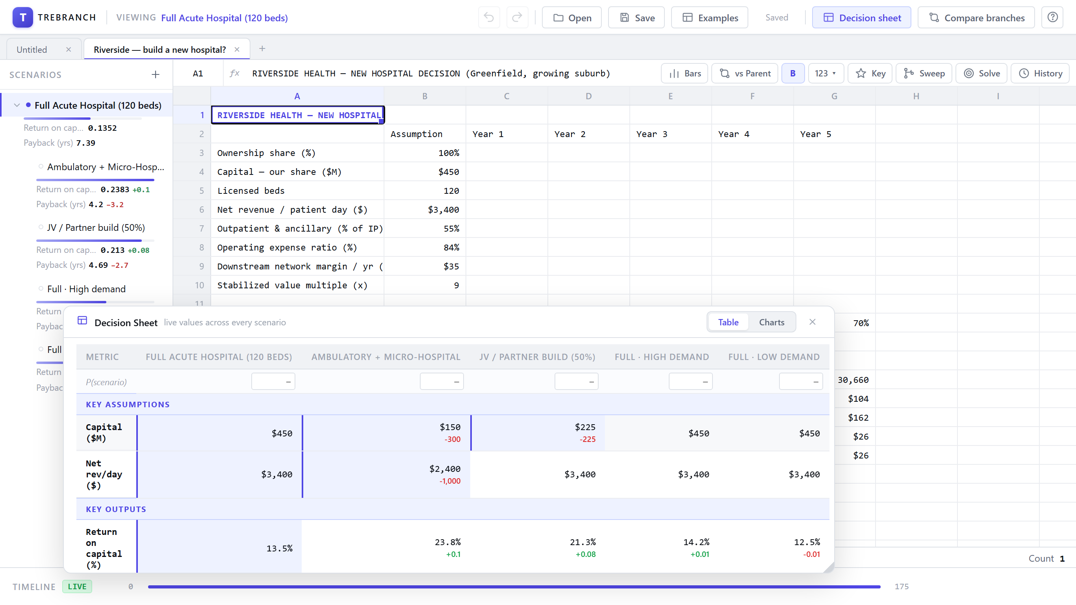Redo the last action

click(517, 18)
